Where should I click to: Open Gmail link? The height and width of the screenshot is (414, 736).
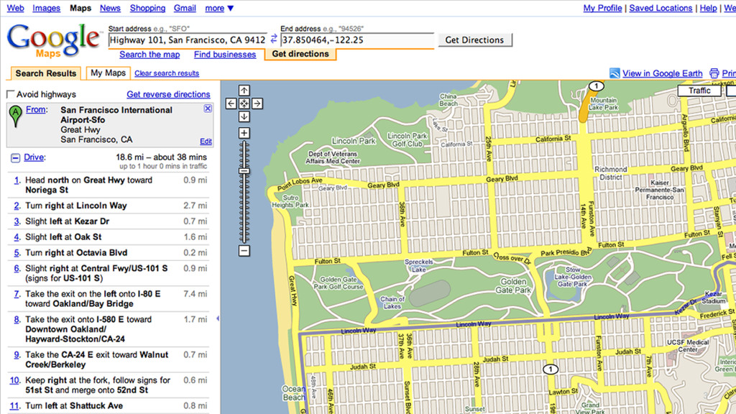pos(185,8)
